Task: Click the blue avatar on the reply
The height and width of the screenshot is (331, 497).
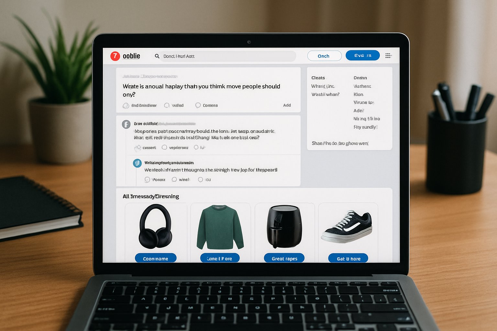Action: 137,163
